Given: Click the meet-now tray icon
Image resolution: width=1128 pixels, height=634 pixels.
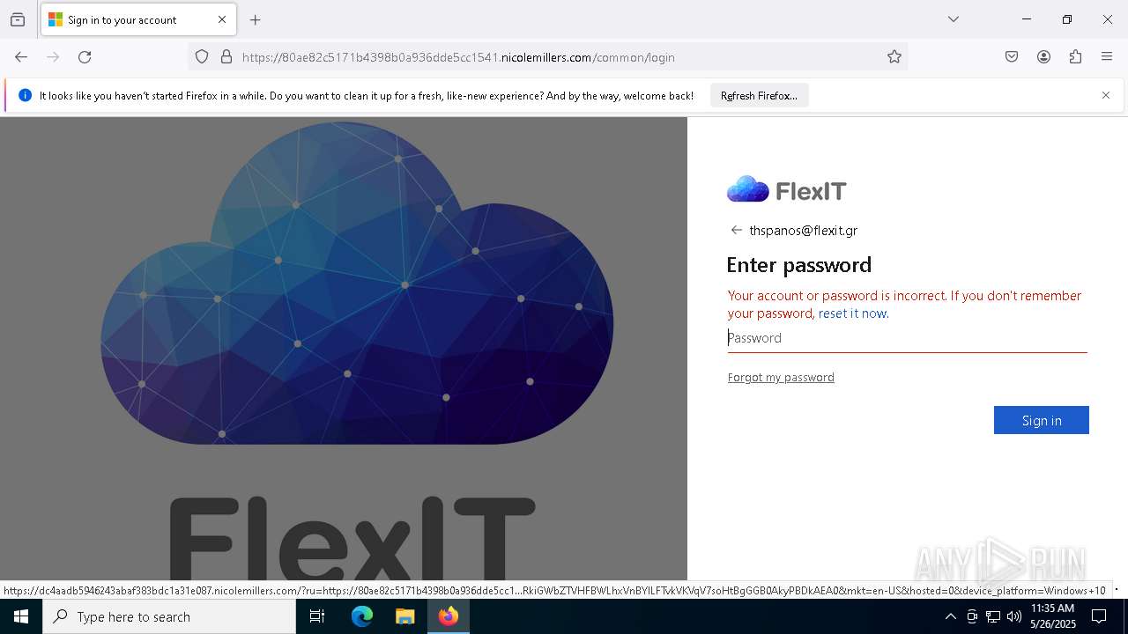Looking at the screenshot, I should tap(972, 616).
